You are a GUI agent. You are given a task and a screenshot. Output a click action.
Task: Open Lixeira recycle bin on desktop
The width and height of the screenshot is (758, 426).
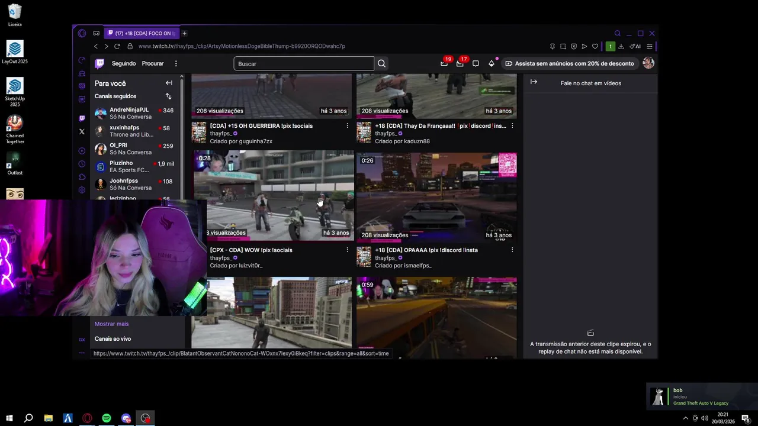coord(15,15)
